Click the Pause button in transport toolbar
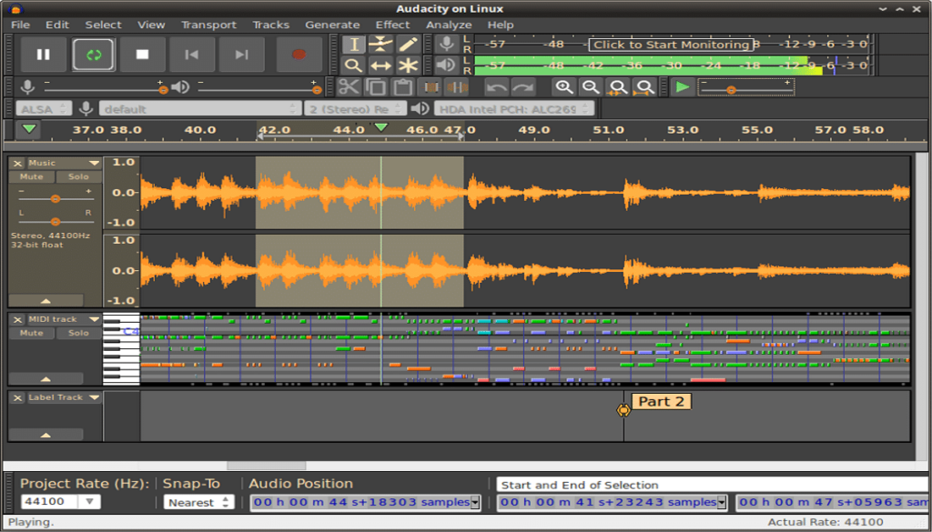The width and height of the screenshot is (932, 532). [44, 55]
